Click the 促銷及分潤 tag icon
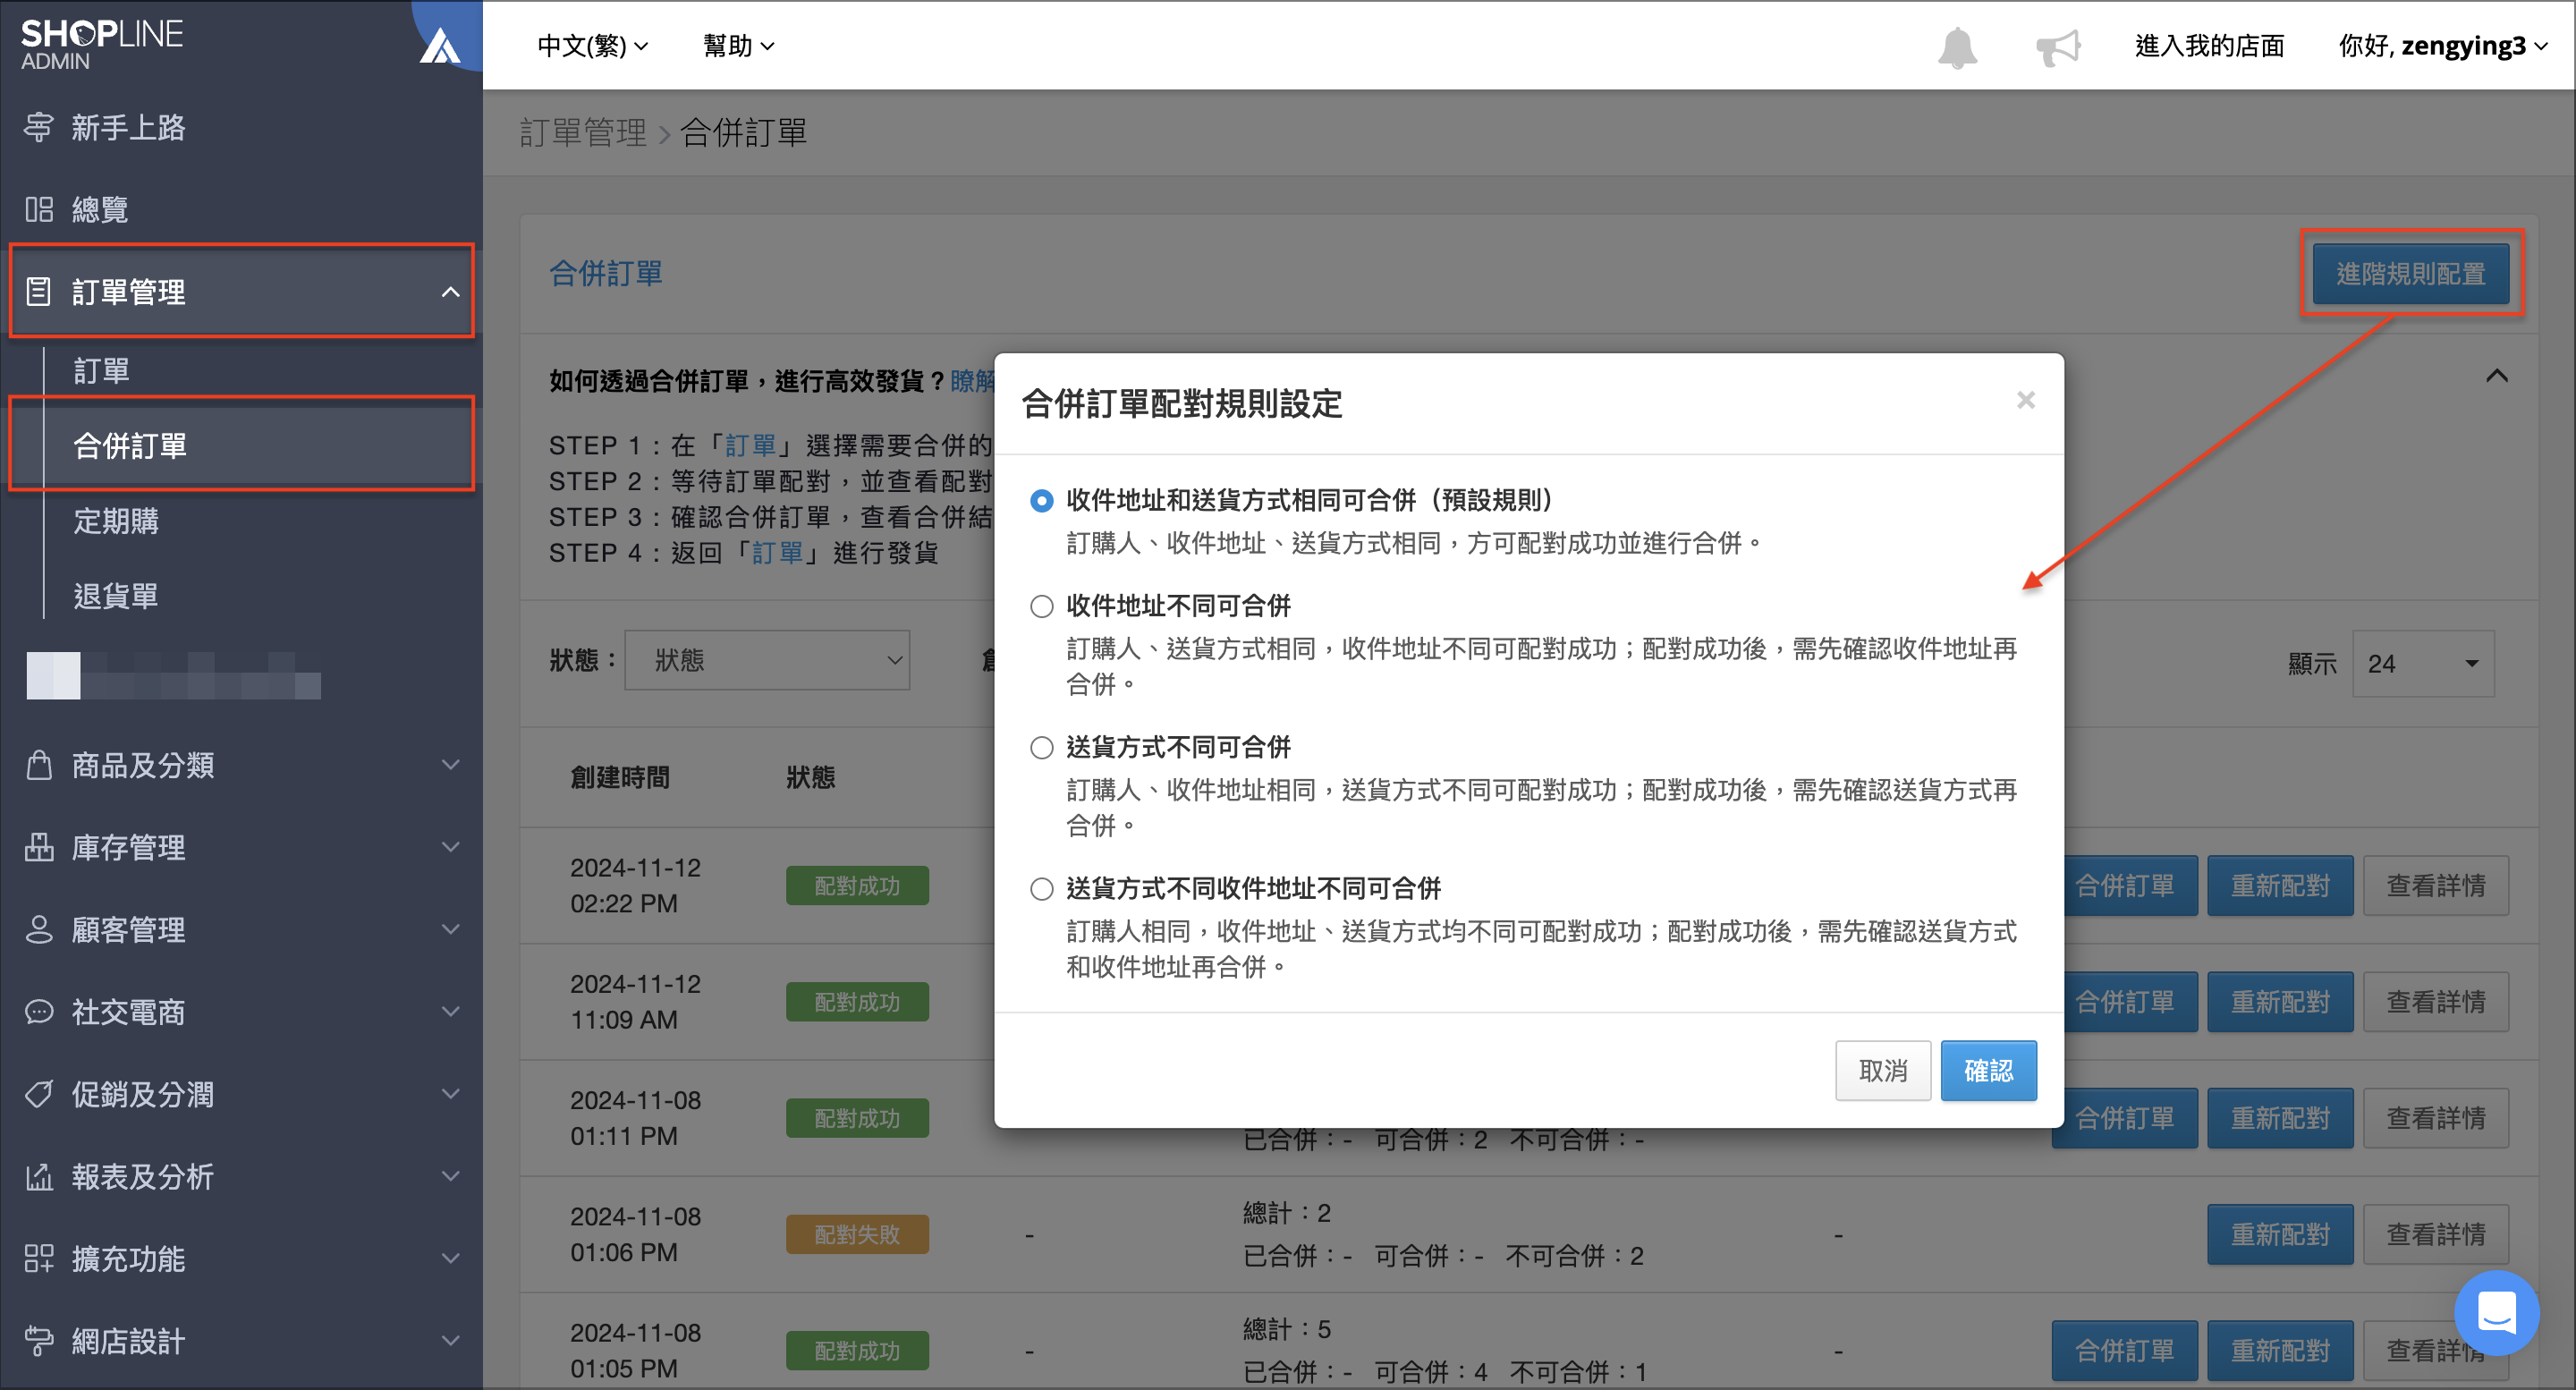2576x1390 pixels. (x=39, y=1094)
